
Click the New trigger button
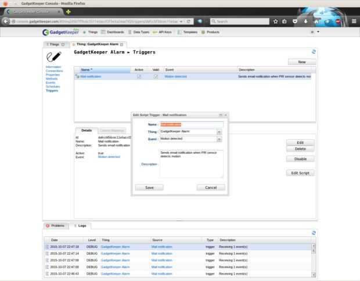[x=302, y=62]
